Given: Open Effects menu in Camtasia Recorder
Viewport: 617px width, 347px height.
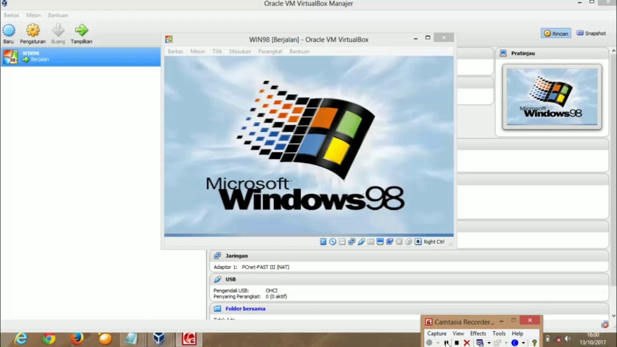Looking at the screenshot, I should tap(478, 334).
